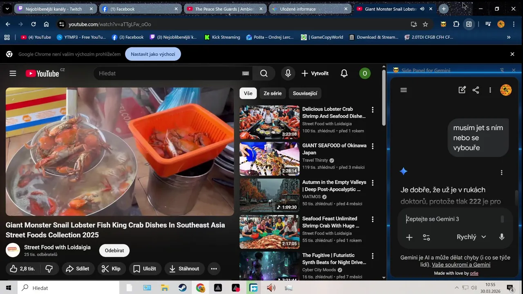Set Chrome as default with Nastavit jako výchozí

pos(153,54)
